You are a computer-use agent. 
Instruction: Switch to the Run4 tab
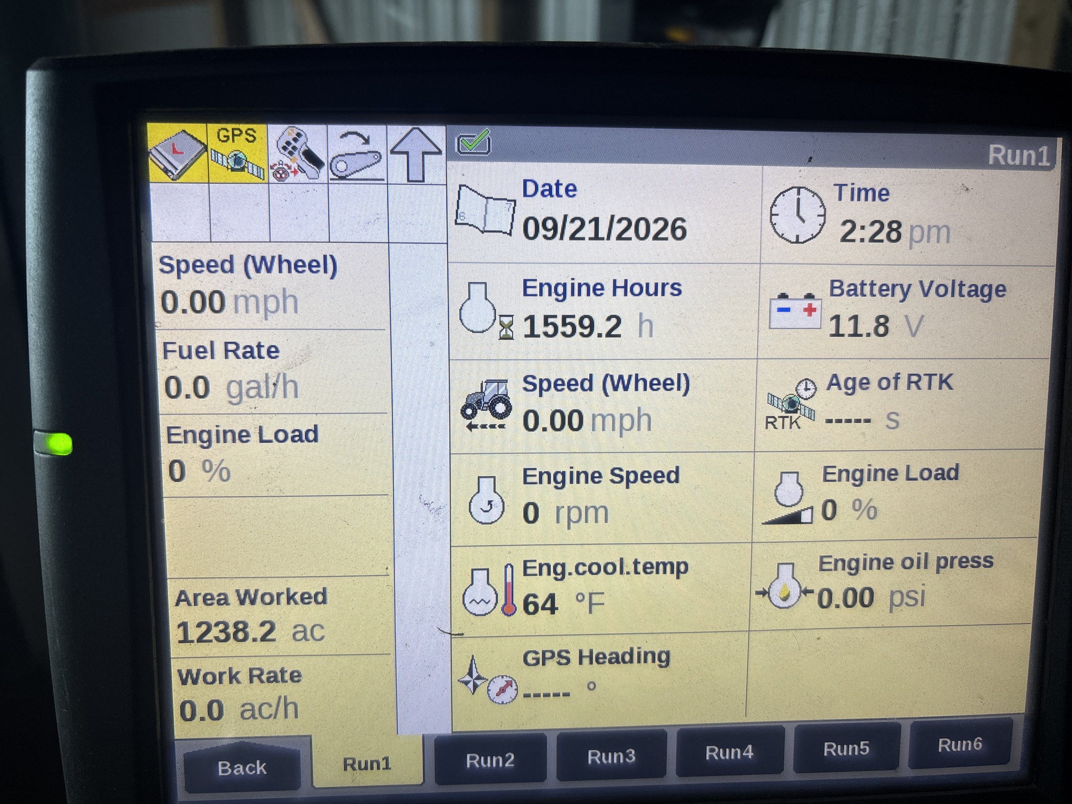pos(729,752)
